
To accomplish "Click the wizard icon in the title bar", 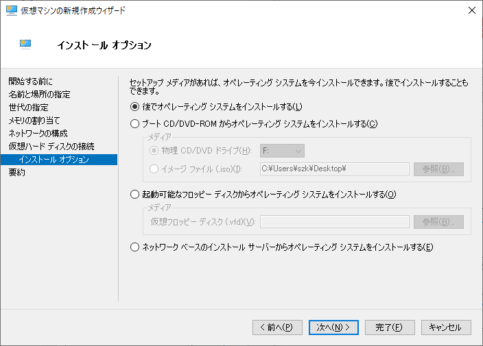I will coord(10,10).
